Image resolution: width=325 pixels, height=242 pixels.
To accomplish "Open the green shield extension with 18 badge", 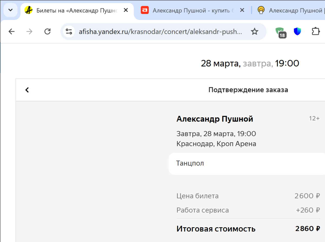I will [280, 32].
